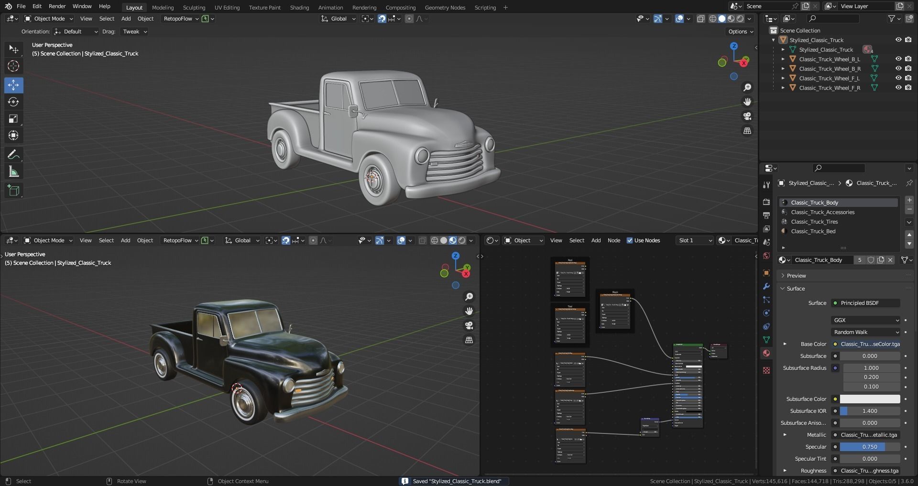Add a new material slot
The height and width of the screenshot is (486, 918).
[x=909, y=200]
